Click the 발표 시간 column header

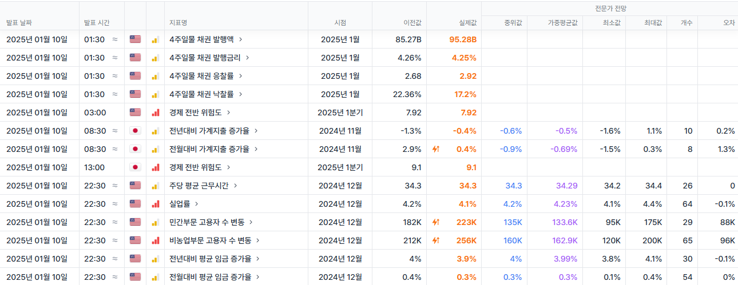click(x=97, y=23)
